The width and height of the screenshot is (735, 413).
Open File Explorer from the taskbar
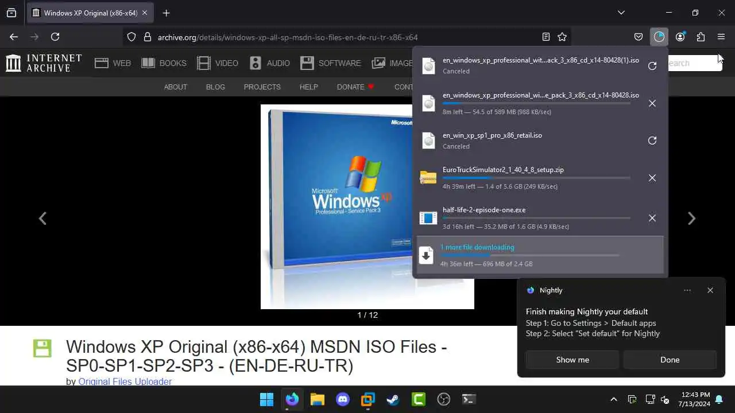click(x=318, y=399)
